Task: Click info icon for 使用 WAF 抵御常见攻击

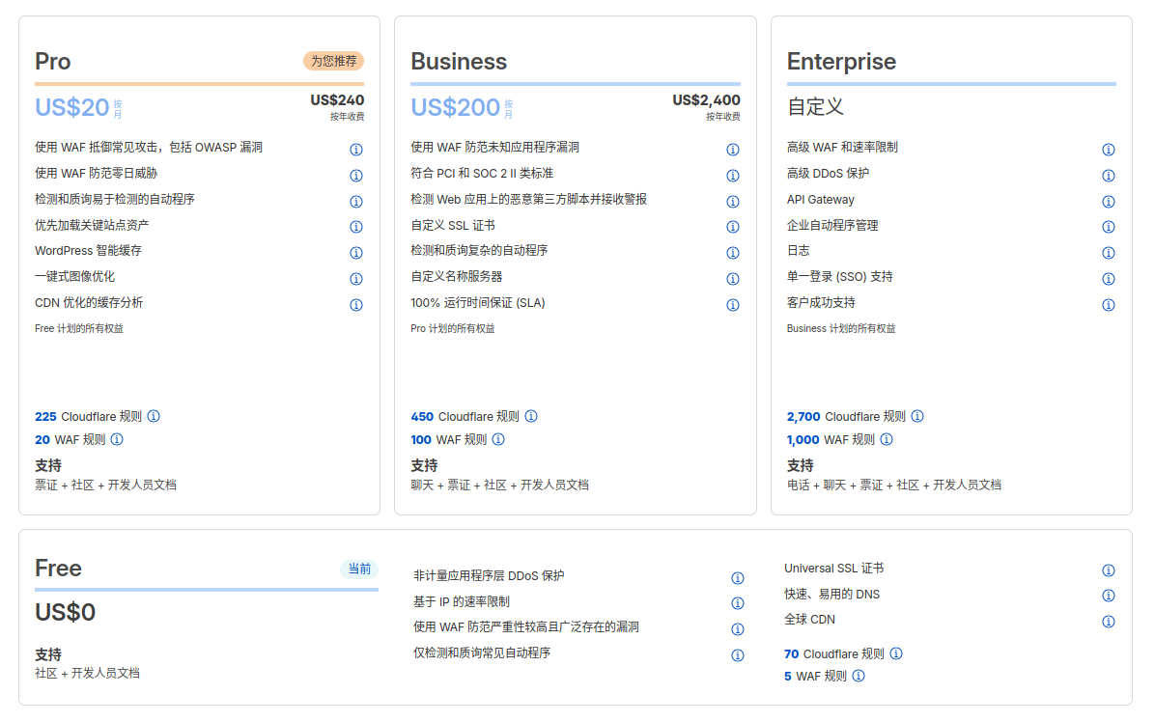Action: [355, 150]
